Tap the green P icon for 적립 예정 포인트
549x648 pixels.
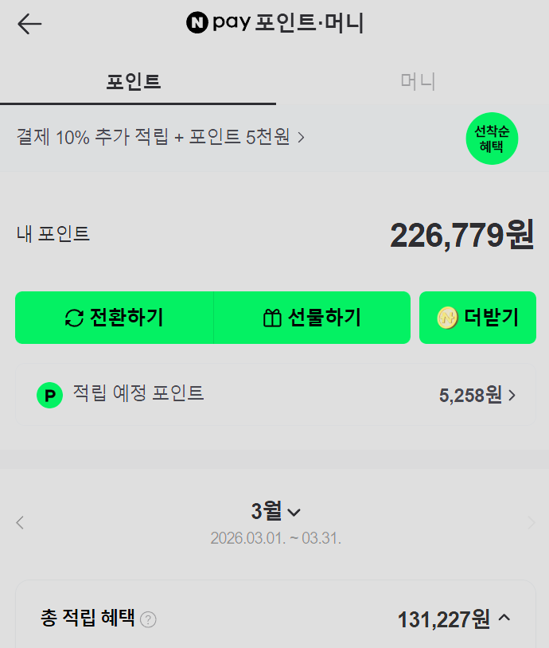pyautogui.click(x=49, y=395)
